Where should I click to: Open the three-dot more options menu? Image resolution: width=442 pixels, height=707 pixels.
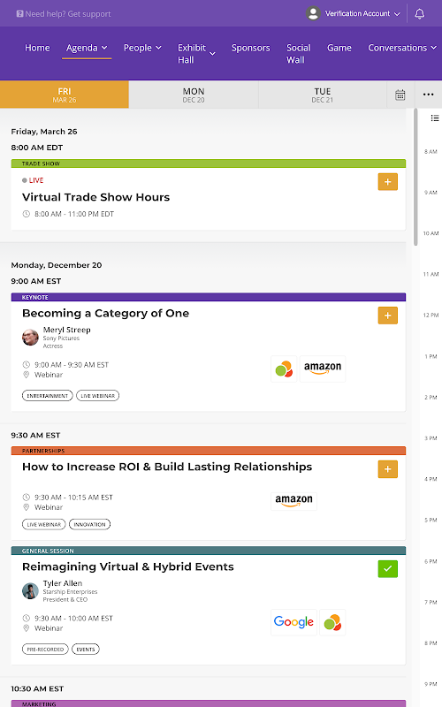(x=428, y=95)
